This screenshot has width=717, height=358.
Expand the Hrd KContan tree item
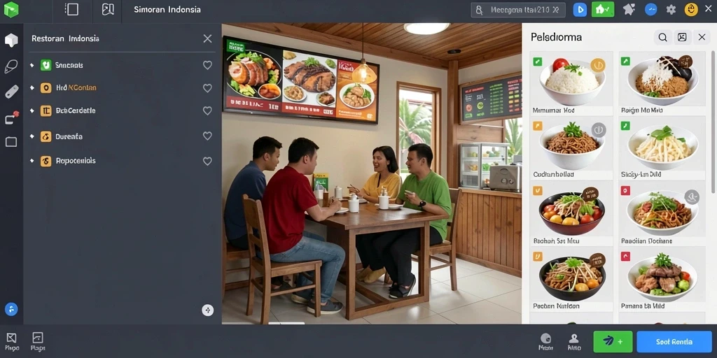(x=32, y=87)
